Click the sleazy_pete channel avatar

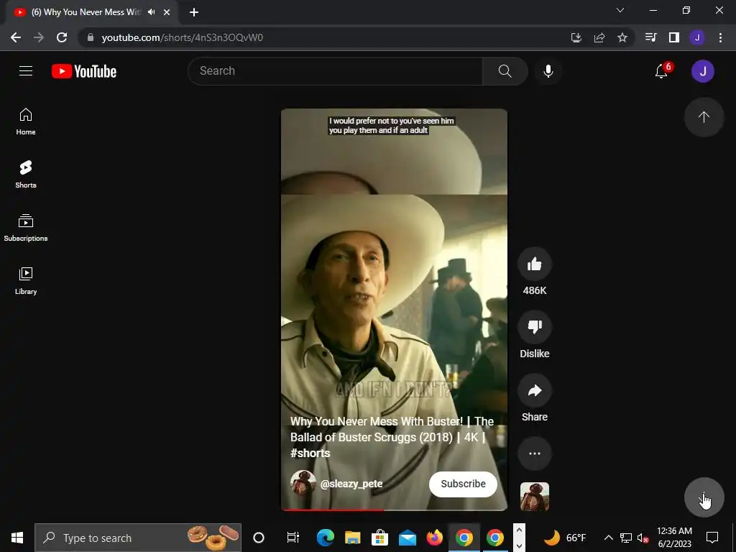303,484
